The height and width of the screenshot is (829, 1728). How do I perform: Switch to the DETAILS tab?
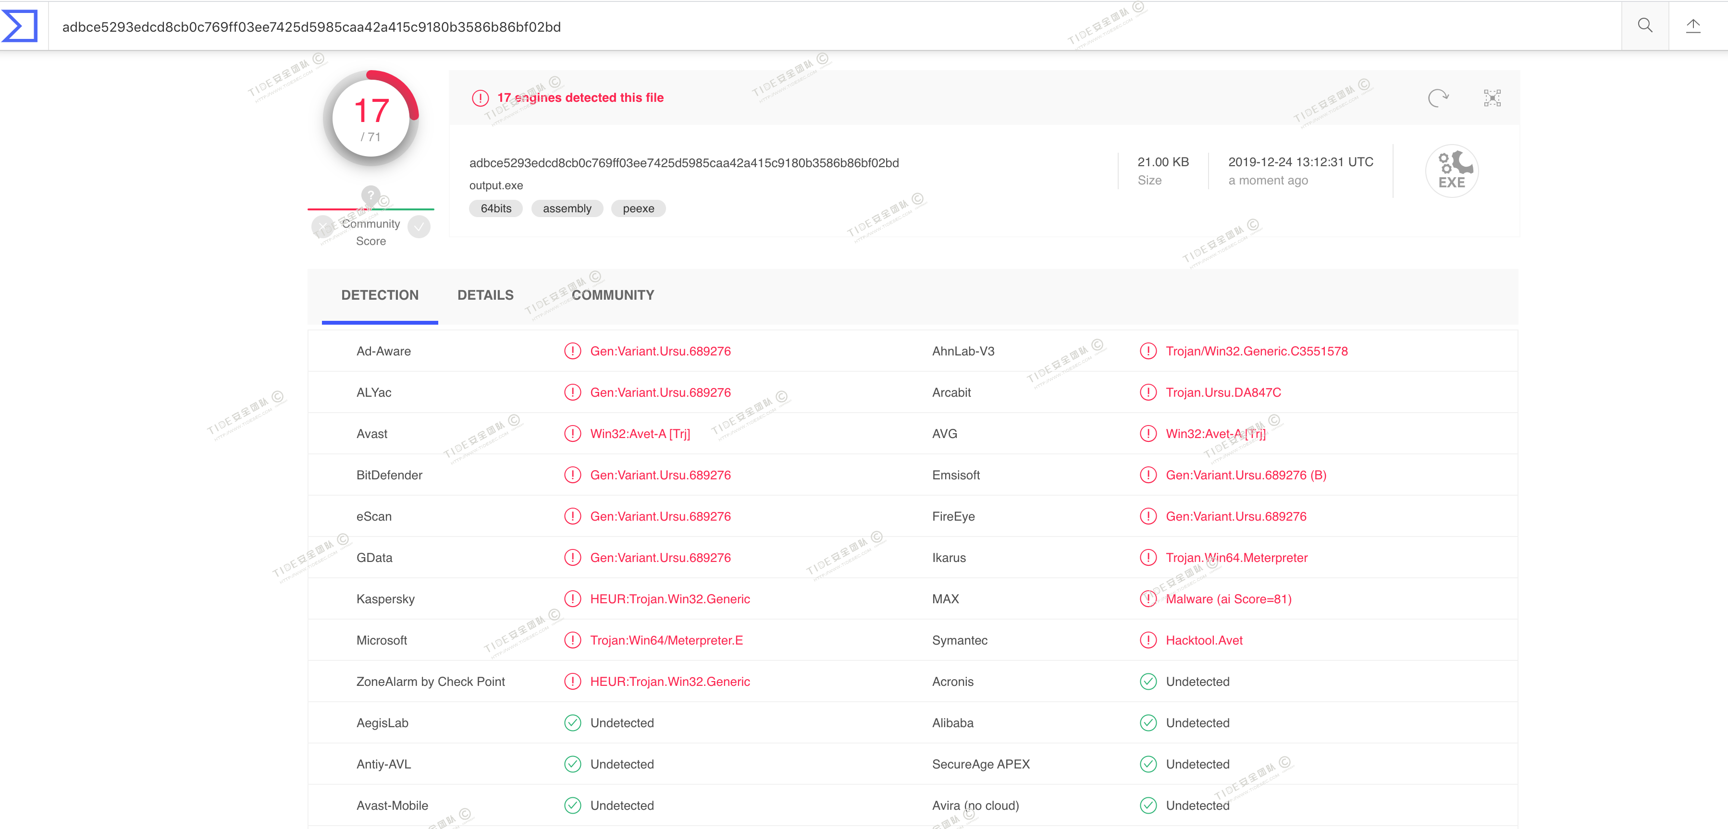pos(485,295)
